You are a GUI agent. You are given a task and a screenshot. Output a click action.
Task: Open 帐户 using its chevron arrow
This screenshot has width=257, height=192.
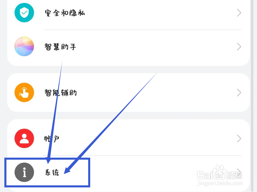point(238,138)
